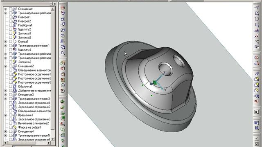Close the model tree panel

pyautogui.click(x=54, y=4)
